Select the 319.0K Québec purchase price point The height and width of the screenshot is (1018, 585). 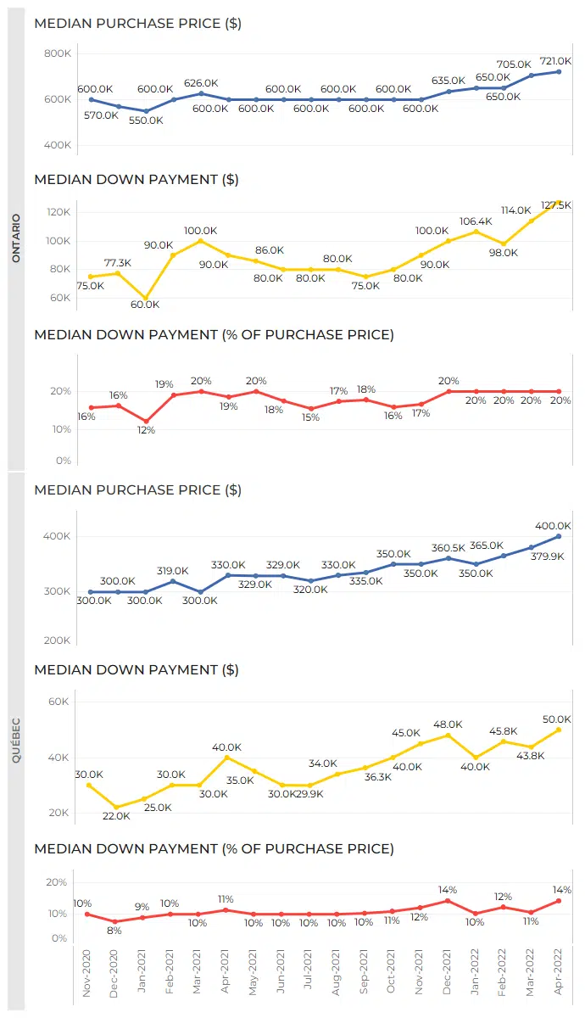tap(173, 581)
